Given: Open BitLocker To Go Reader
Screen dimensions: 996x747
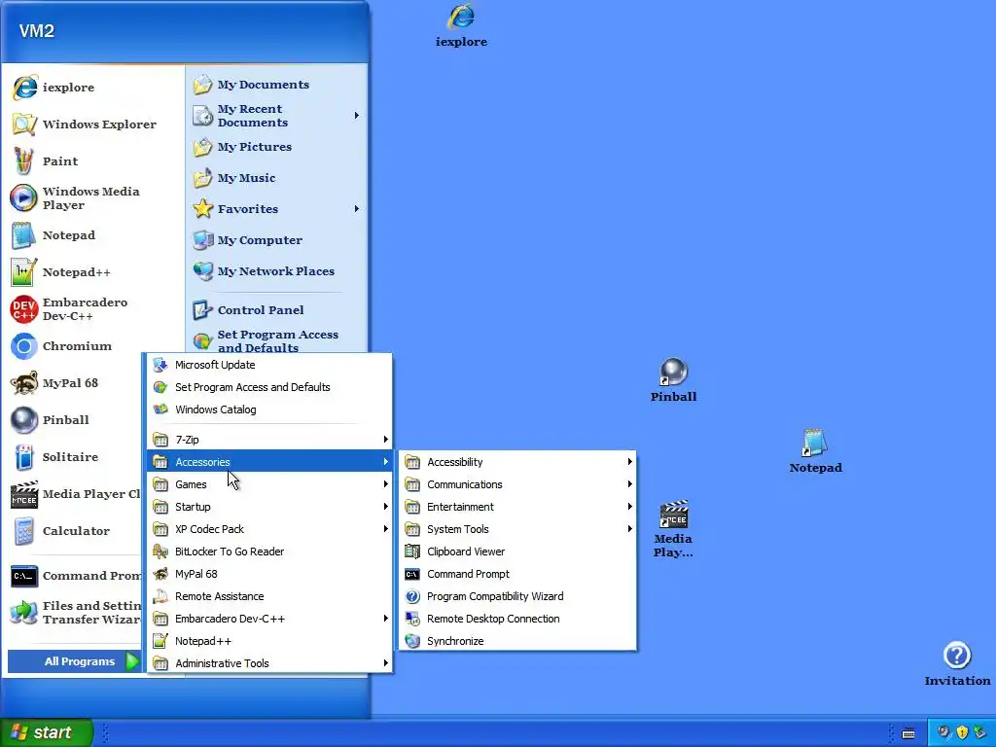Looking at the screenshot, I should (270, 551).
